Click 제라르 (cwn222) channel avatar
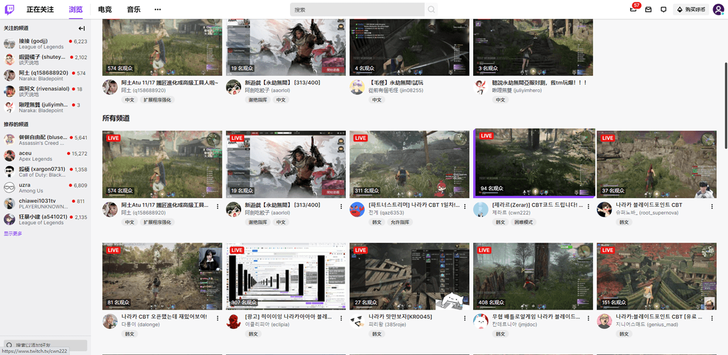This screenshot has height=355, width=728. pyautogui.click(x=481, y=210)
